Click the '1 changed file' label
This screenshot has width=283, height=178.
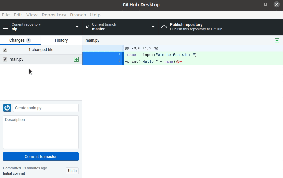click(41, 50)
